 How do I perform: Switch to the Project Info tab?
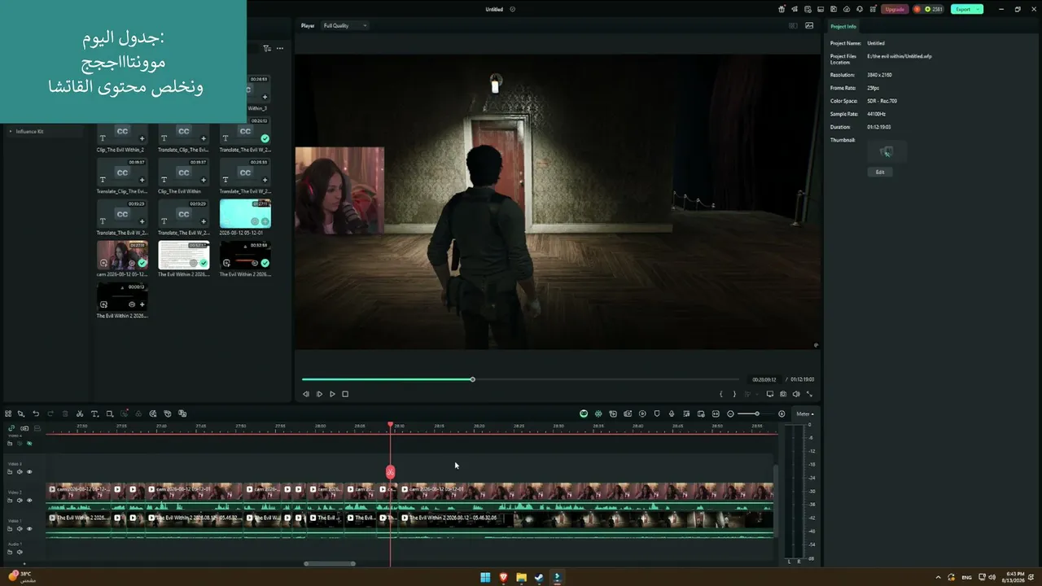[x=843, y=26]
